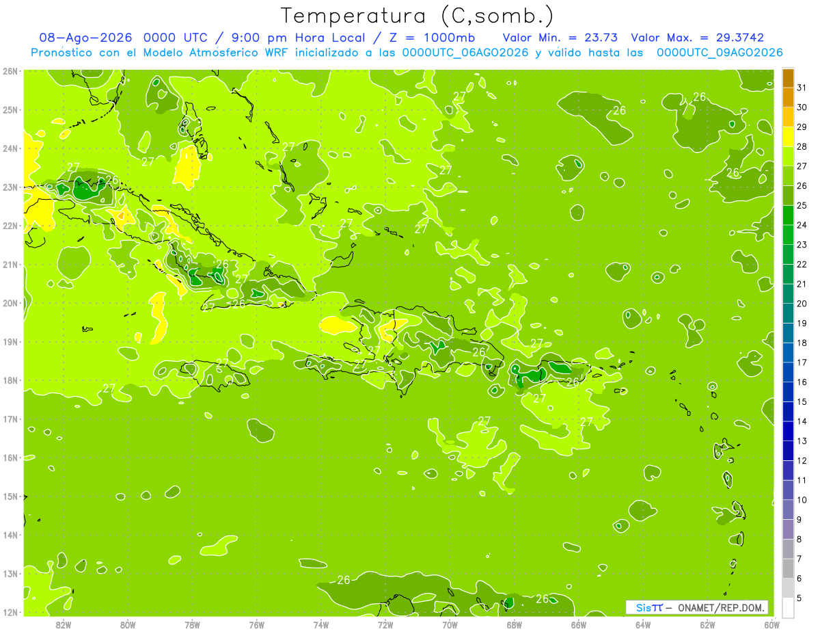Click the "Valor Max. = 29.3742" text

[x=698, y=38]
